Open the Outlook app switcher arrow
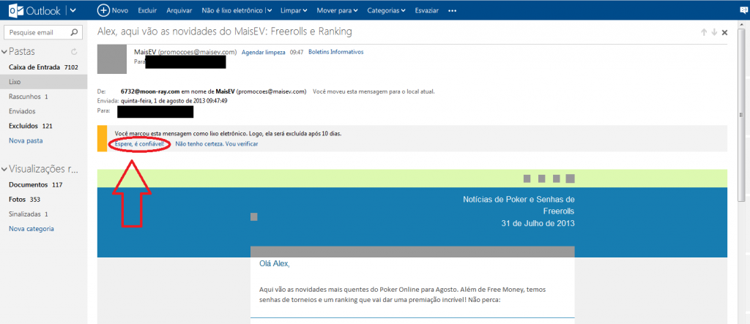Image resolution: width=750 pixels, height=324 pixels. (x=73, y=10)
